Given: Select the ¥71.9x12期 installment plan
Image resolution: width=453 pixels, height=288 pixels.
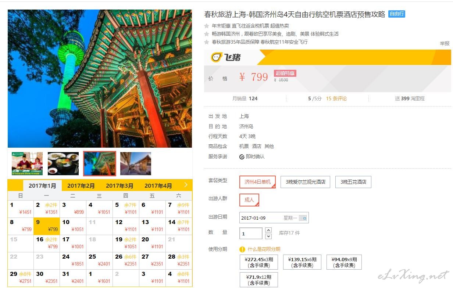Looking at the screenshot, I should (258, 280).
